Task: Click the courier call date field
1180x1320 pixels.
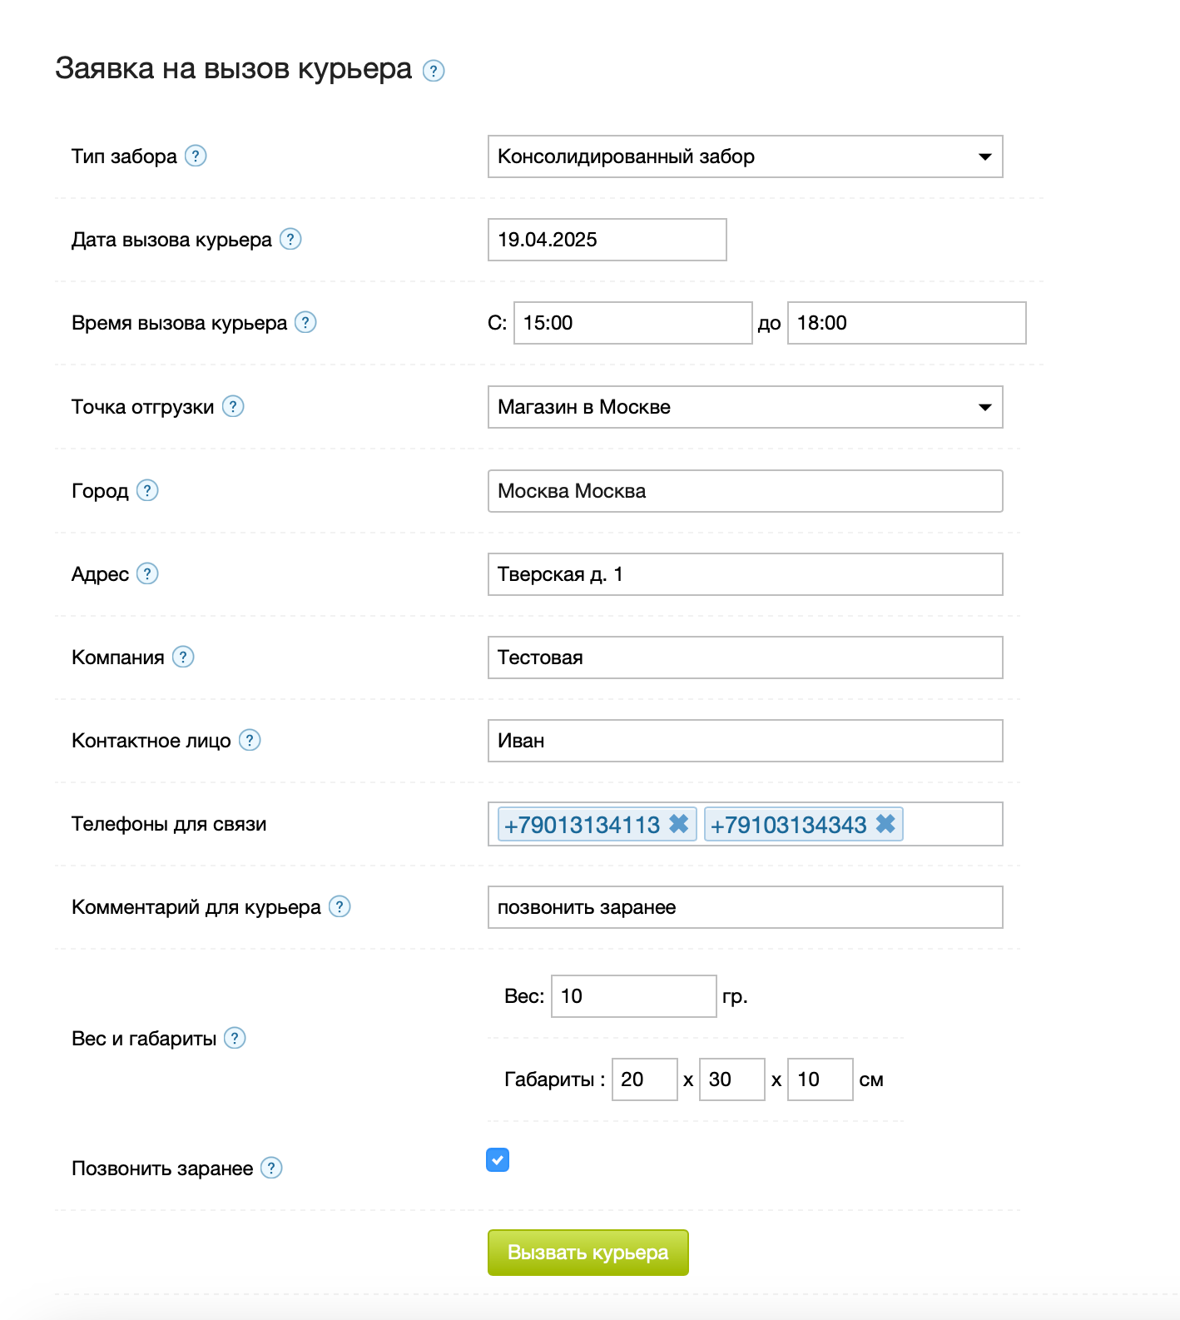Action: click(607, 240)
